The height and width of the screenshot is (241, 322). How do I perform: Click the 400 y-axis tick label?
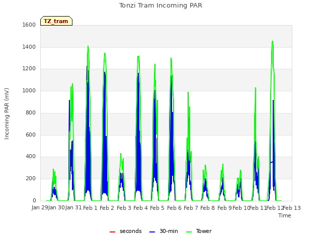click(x=31, y=157)
